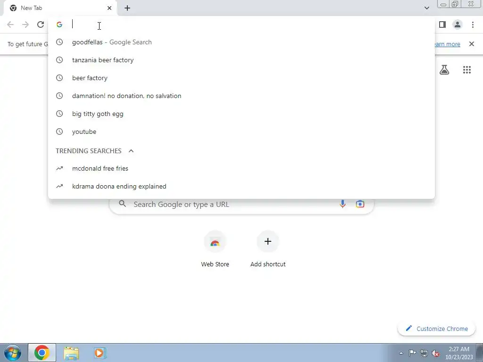The image size is (483, 362).
Task: Choose trending search mcdonald free fries
Action: tap(241, 168)
